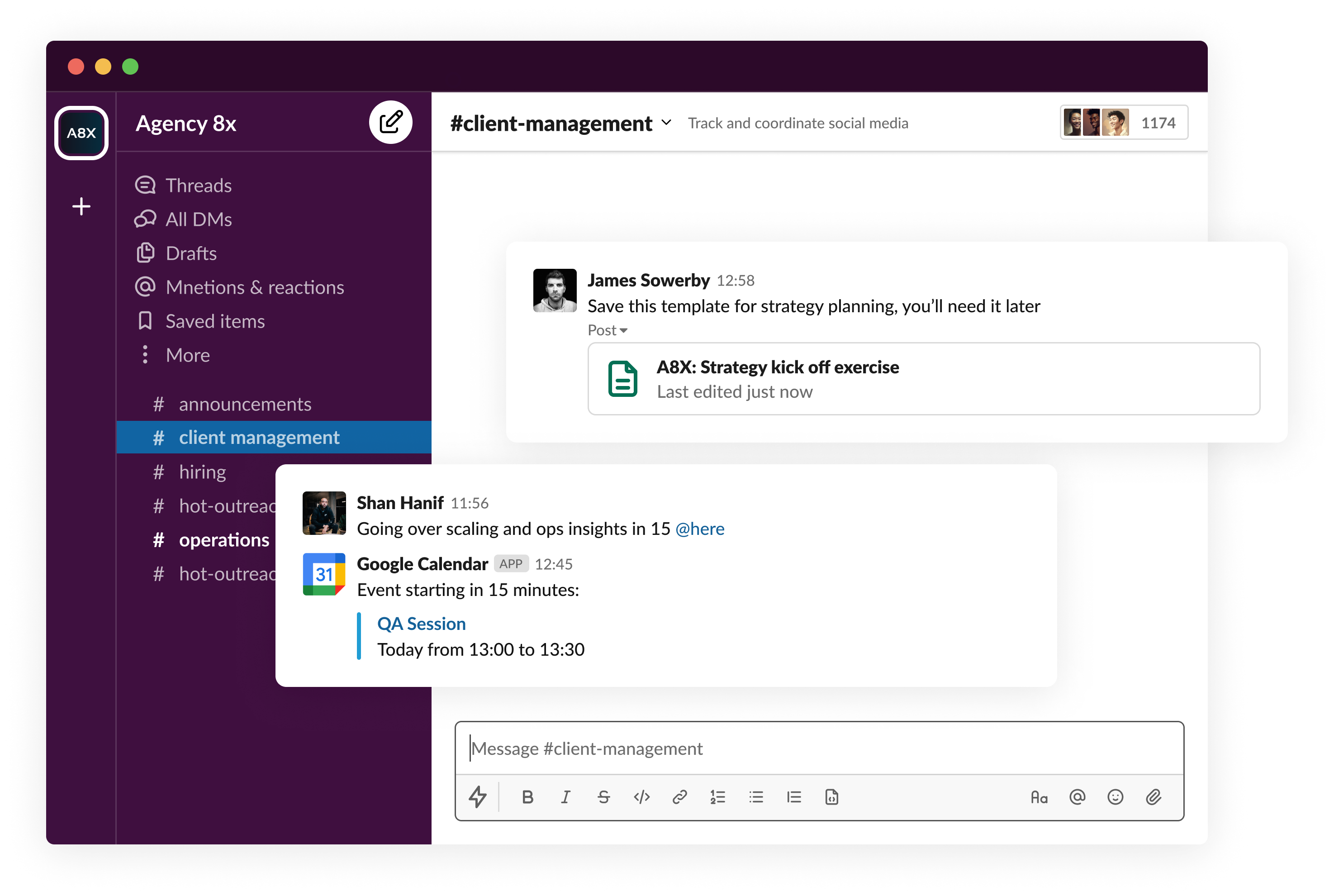This screenshot has height=896, width=1334.
Task: Expand the More sidebar options
Action: pyautogui.click(x=187, y=355)
